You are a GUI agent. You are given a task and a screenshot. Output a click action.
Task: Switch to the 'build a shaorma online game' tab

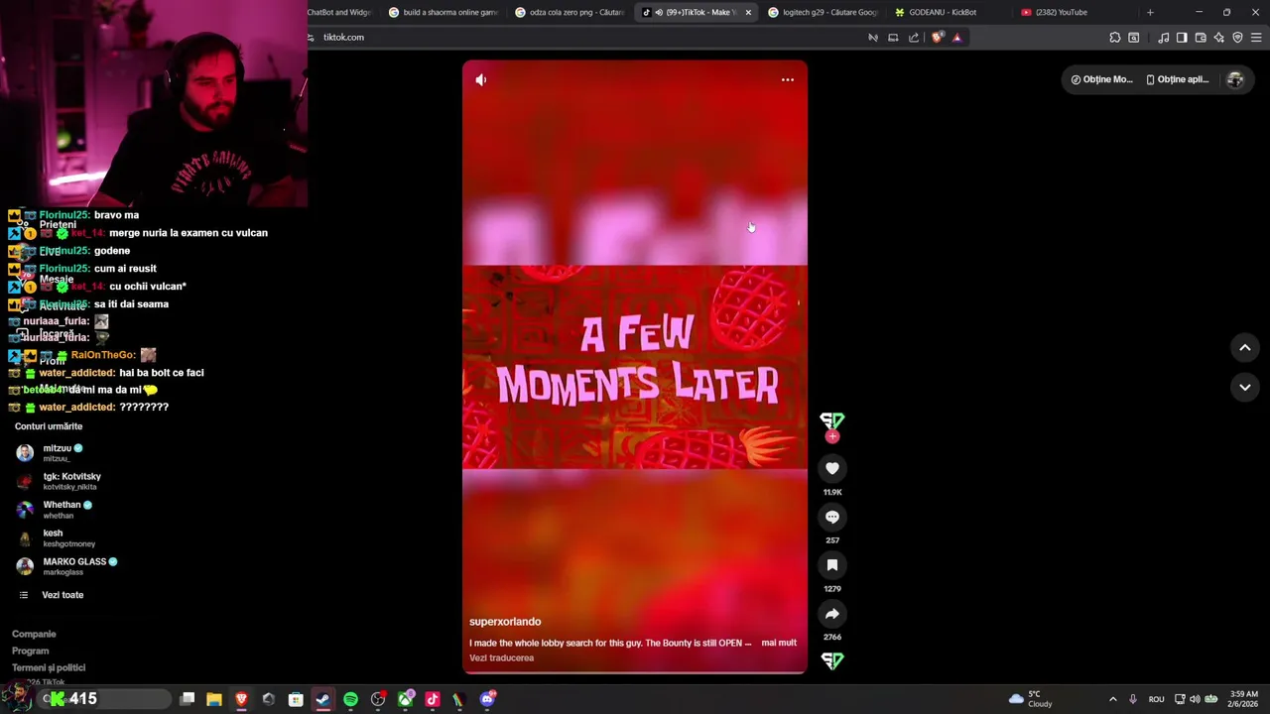click(444, 12)
